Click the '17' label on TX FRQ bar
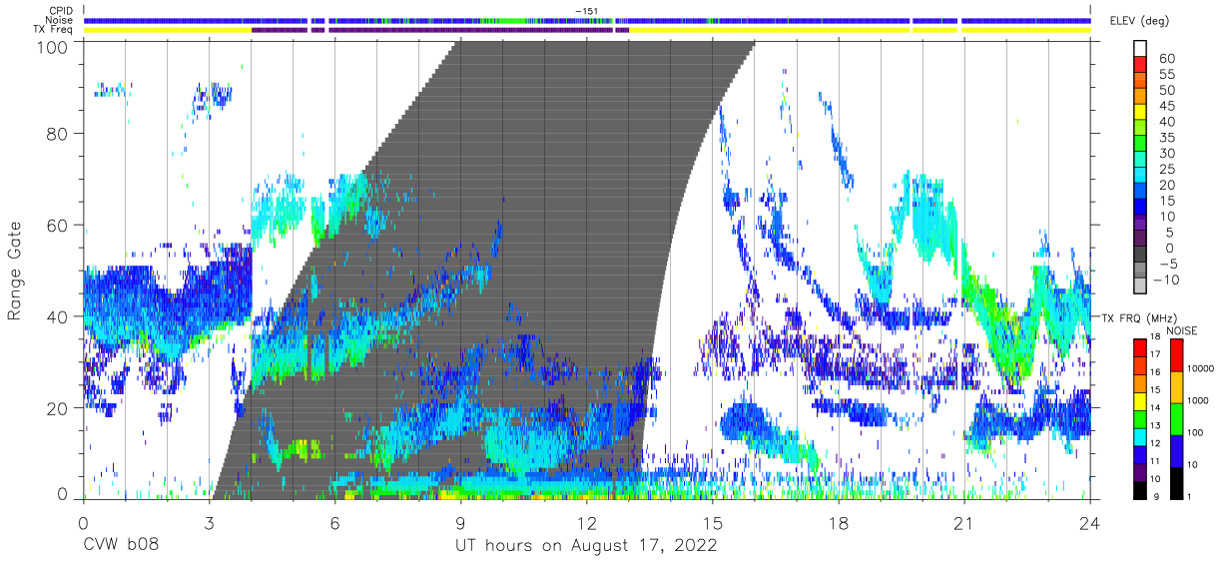1226x566 pixels. tap(1155, 354)
